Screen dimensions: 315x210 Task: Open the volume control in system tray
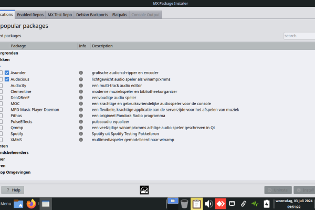tap(208, 204)
